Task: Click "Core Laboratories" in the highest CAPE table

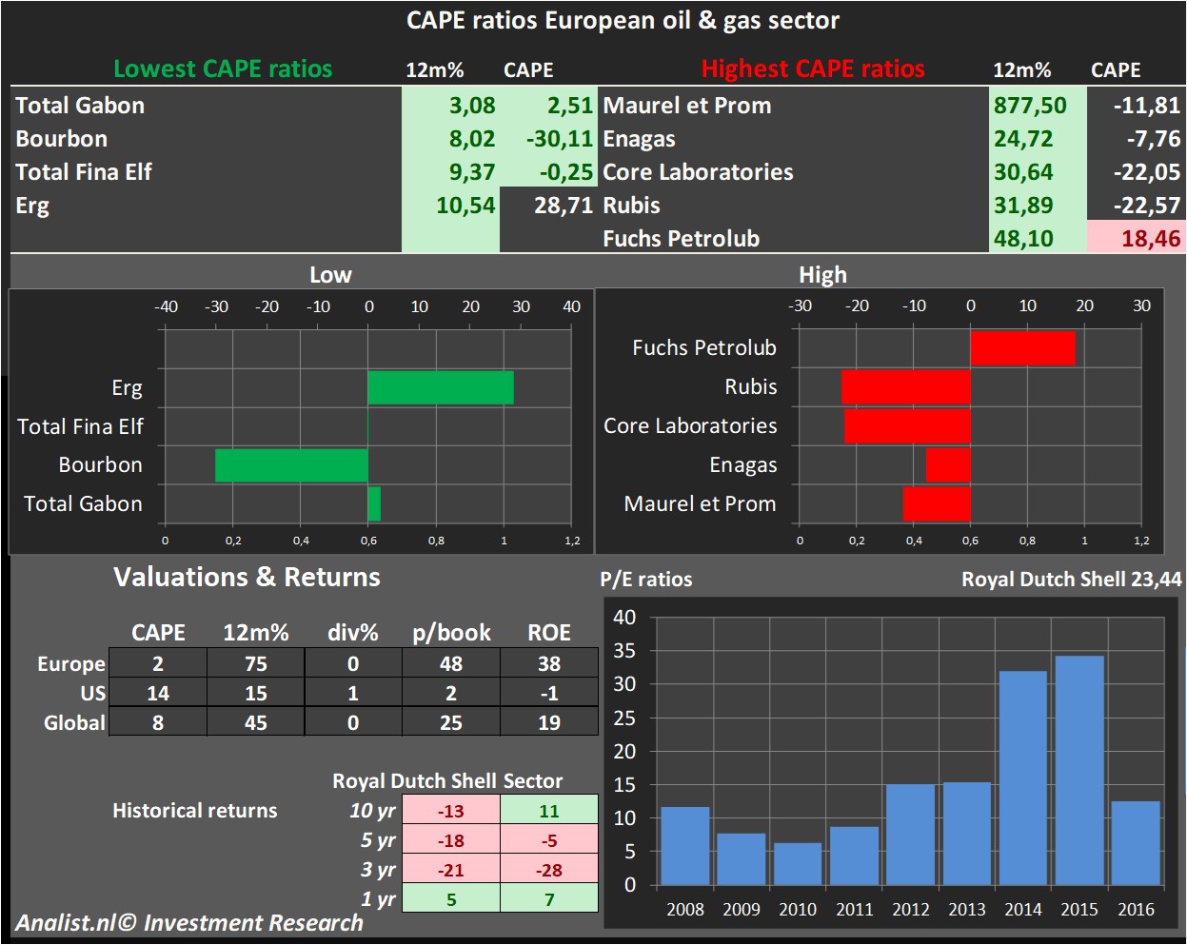Action: pos(698,172)
